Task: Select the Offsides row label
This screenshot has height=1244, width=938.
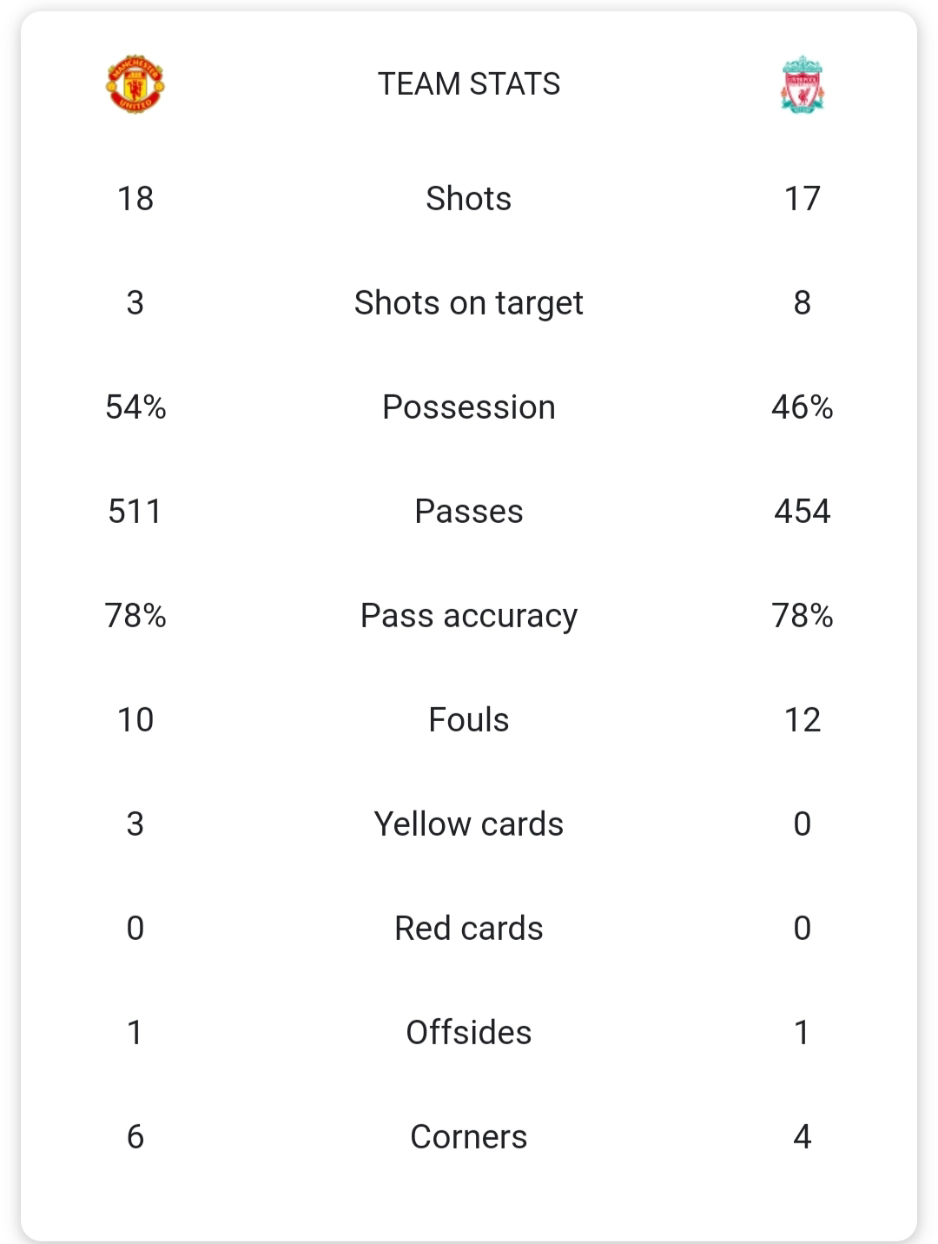Action: pyautogui.click(x=469, y=1032)
